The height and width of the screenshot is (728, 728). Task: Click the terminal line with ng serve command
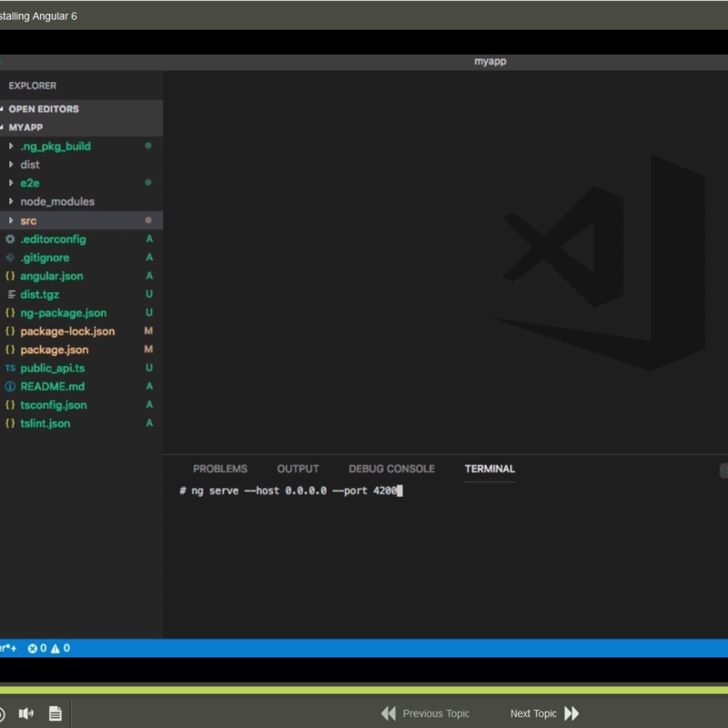tap(291, 490)
